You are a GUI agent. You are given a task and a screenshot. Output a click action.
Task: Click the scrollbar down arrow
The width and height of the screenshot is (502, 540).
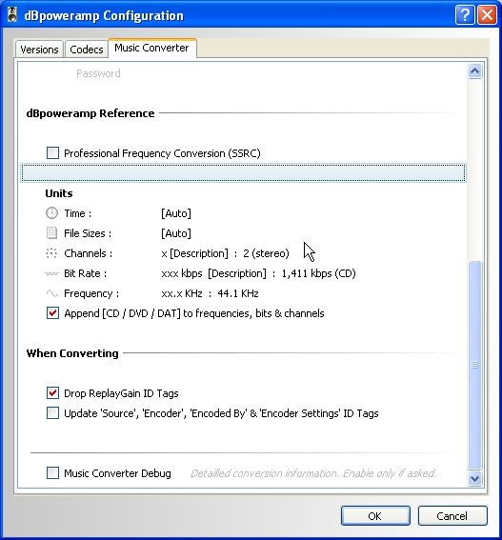(474, 478)
